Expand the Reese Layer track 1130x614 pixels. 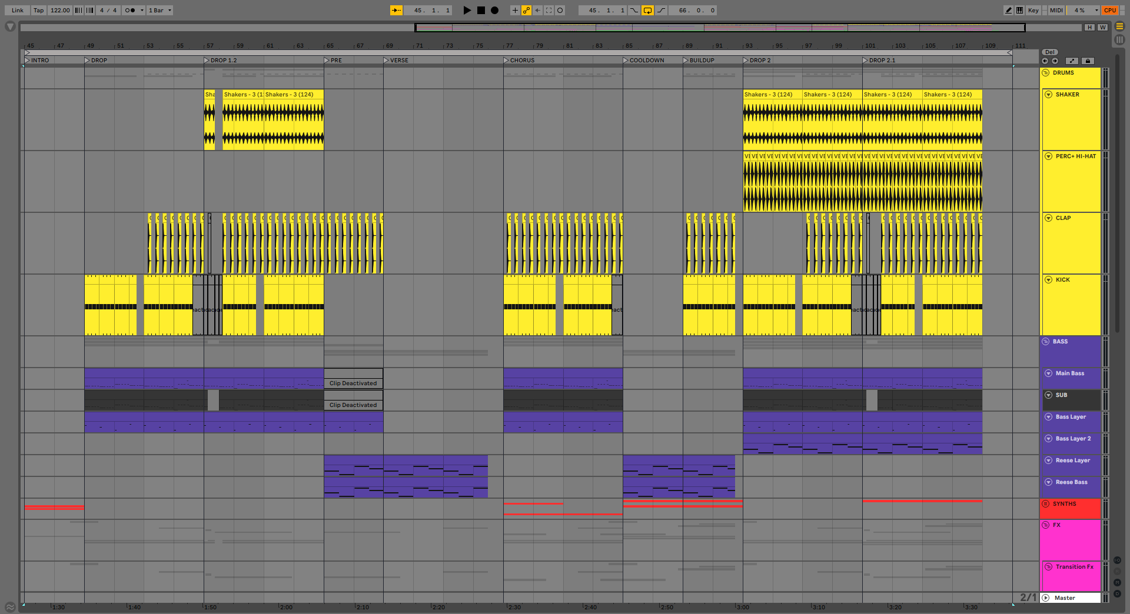pos(1048,460)
